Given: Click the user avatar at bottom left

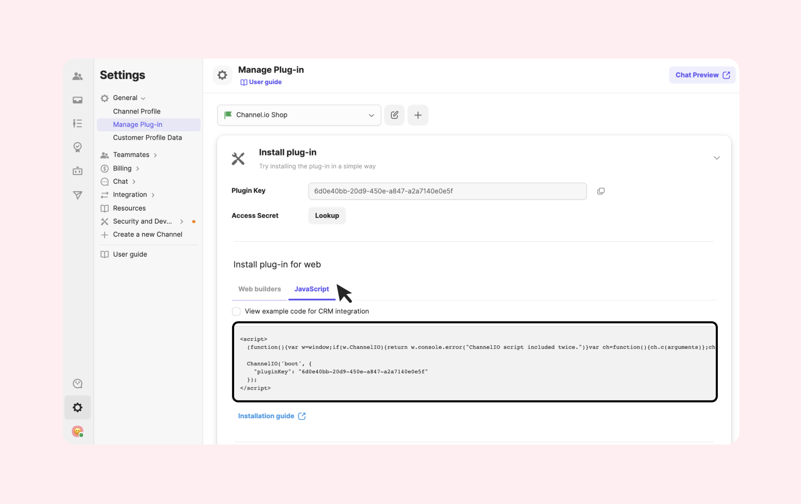Looking at the screenshot, I should coord(78,431).
